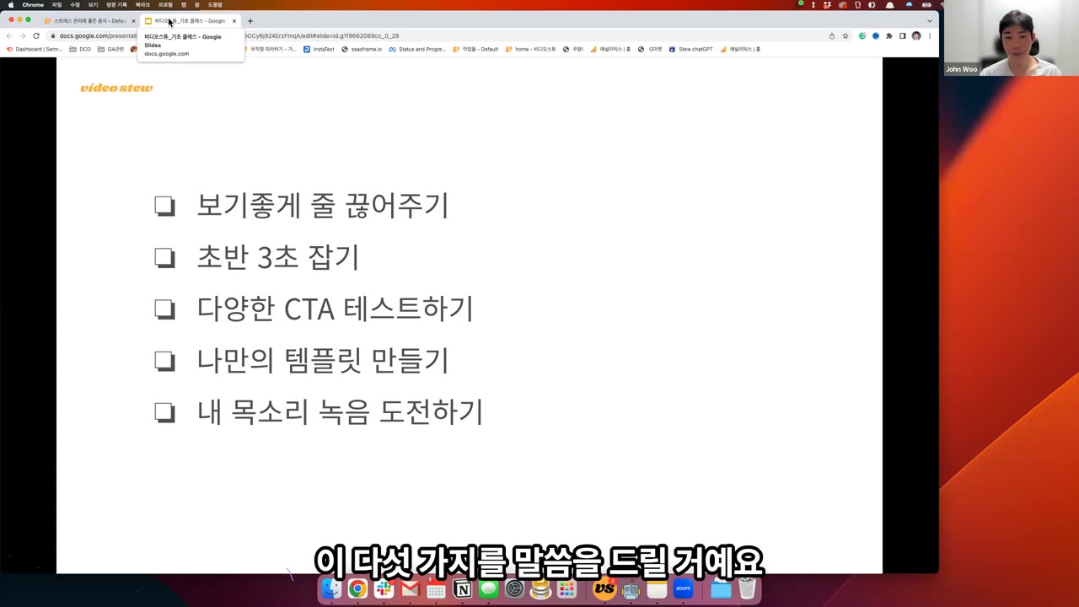Open Notion from the dock
The width and height of the screenshot is (1079, 607).
point(463,588)
